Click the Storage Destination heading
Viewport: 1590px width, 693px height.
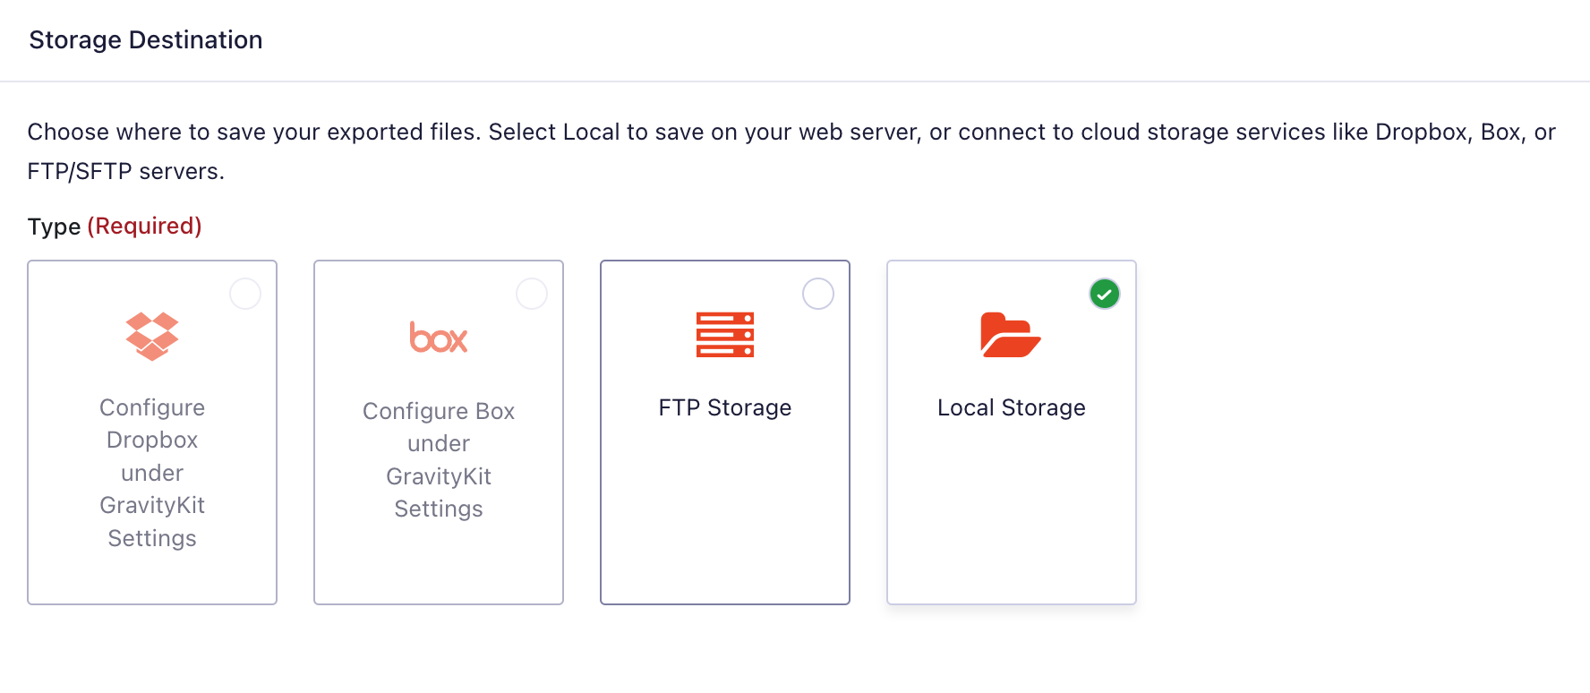[x=146, y=40]
